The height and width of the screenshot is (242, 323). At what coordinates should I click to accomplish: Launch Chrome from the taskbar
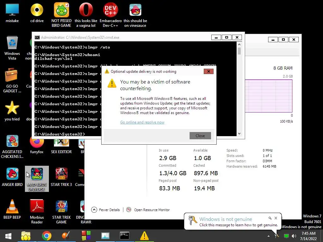(x=47, y=236)
